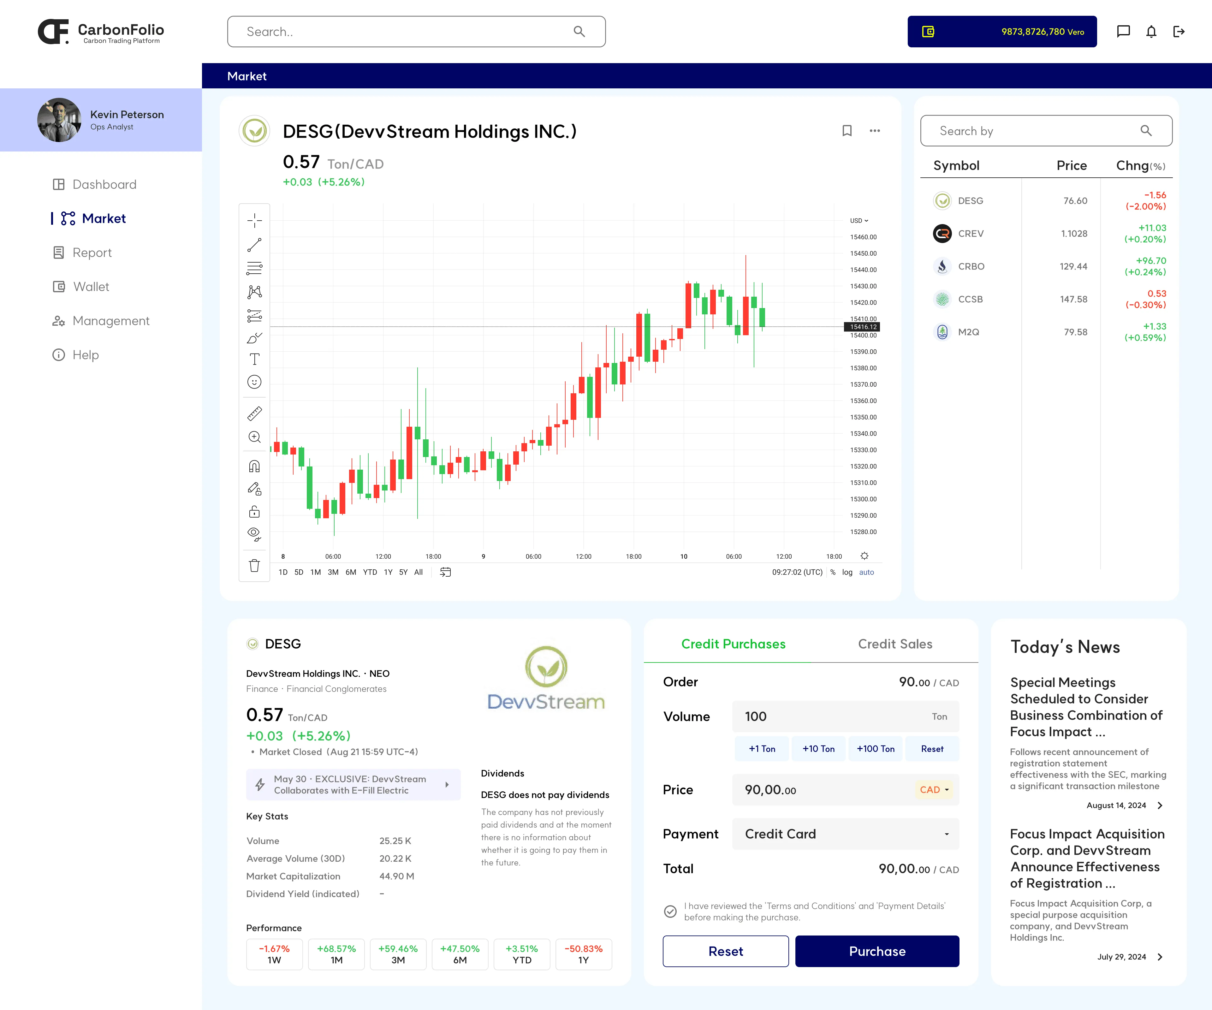Add +10 Ton to volume
The image size is (1212, 1010).
click(x=818, y=749)
